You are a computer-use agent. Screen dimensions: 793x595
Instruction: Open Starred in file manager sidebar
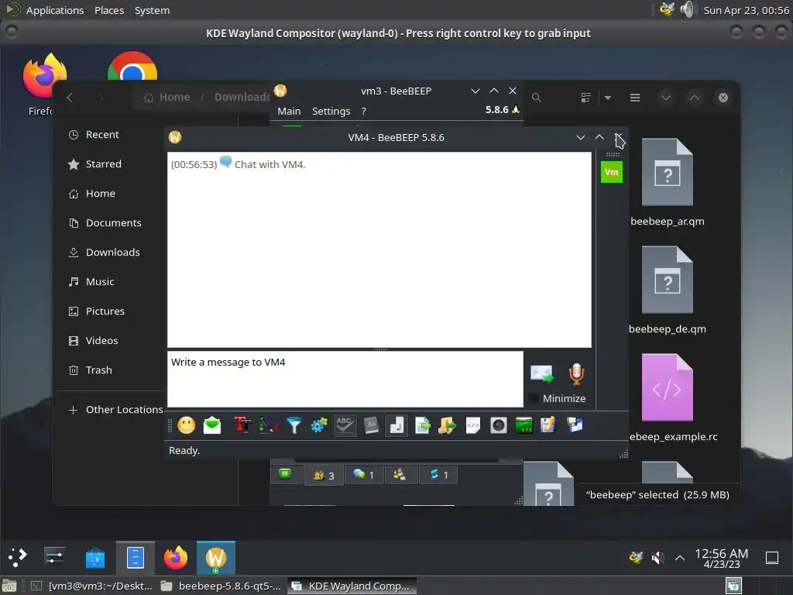(x=103, y=164)
